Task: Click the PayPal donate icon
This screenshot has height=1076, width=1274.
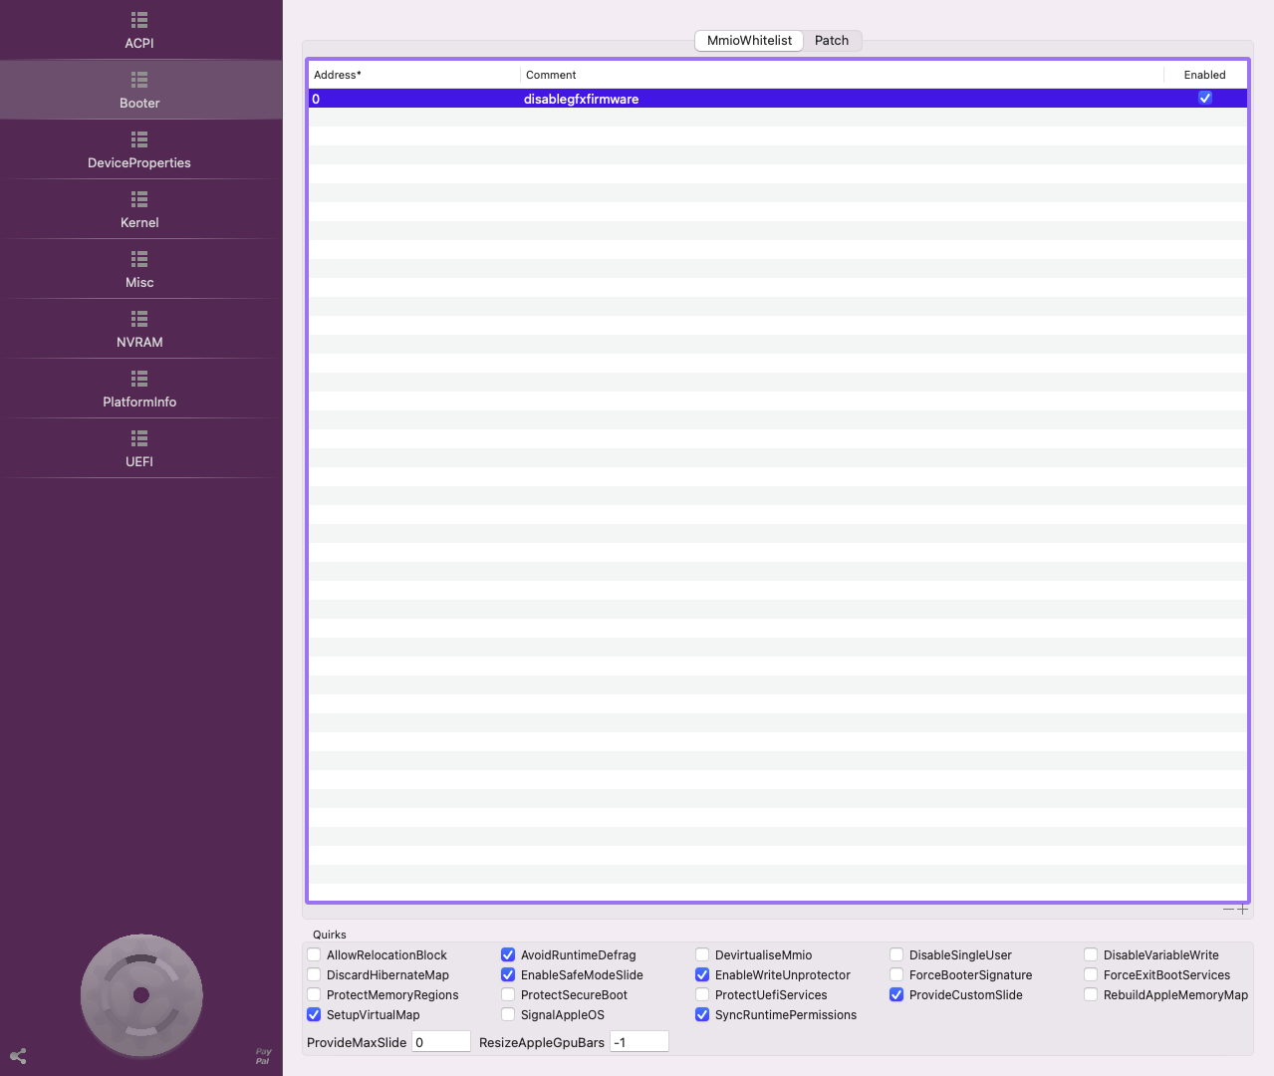Action: [263, 1056]
